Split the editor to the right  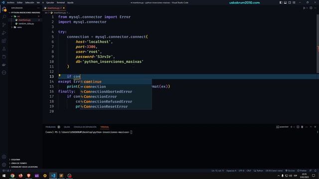(311, 8)
